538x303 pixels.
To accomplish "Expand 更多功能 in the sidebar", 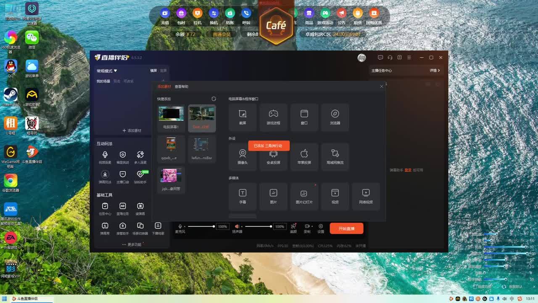I will click(132, 245).
